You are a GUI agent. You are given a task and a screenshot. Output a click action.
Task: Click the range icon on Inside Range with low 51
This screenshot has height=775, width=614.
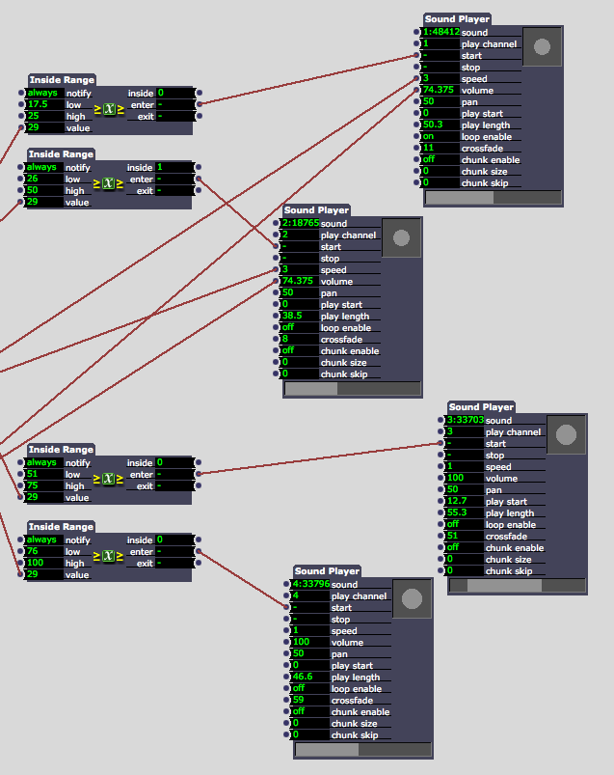109,479
